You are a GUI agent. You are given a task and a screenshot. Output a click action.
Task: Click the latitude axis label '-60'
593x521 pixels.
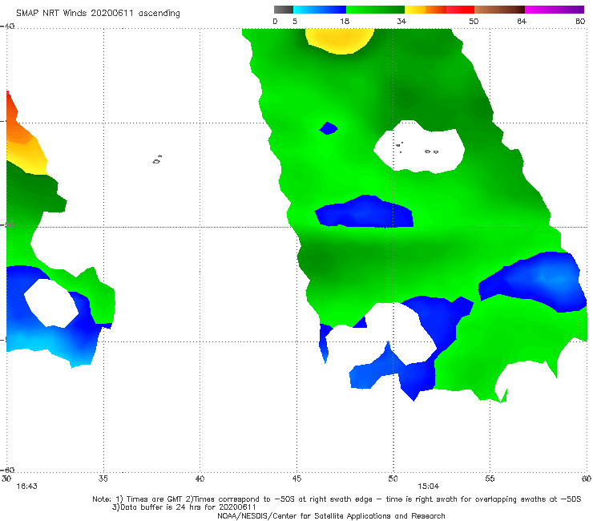click(x=7, y=470)
